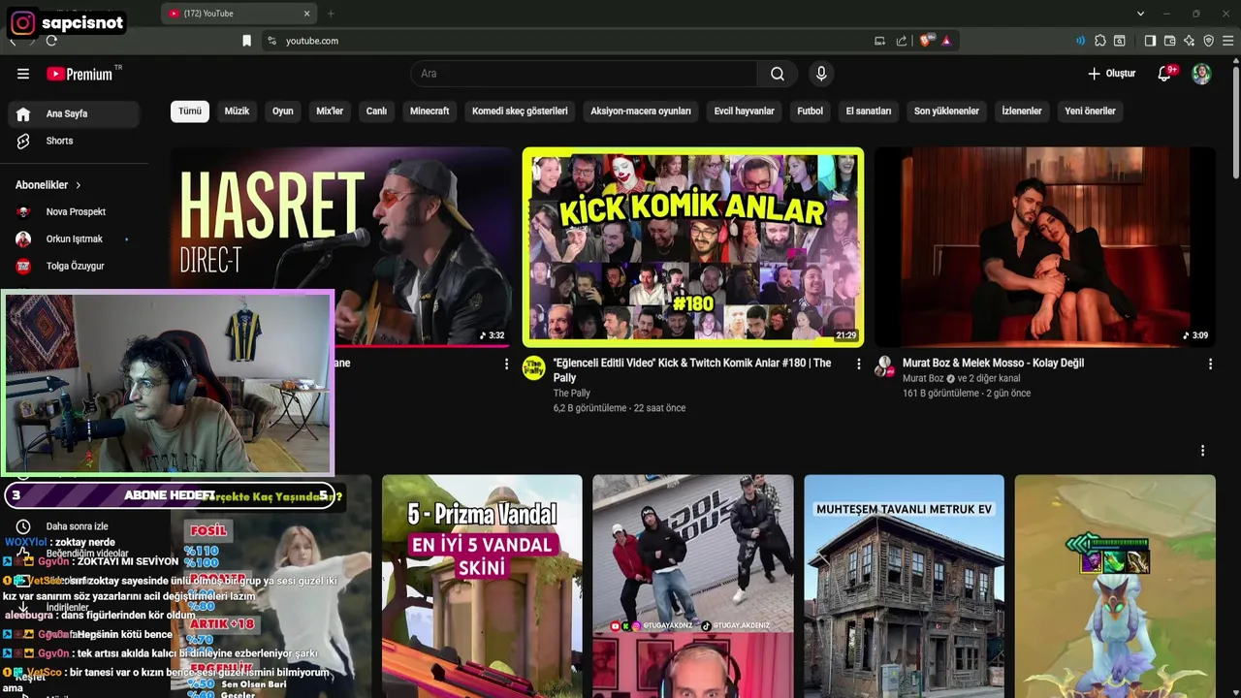Play the Kick Komik Anlar thumbnail
The image size is (1241, 698).
692,246
